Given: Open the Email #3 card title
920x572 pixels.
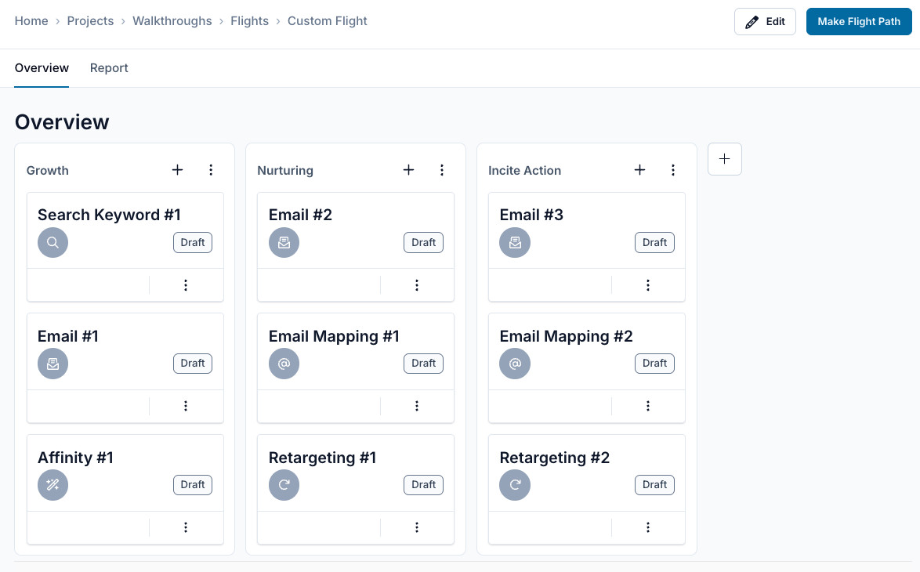Looking at the screenshot, I should click(531, 215).
